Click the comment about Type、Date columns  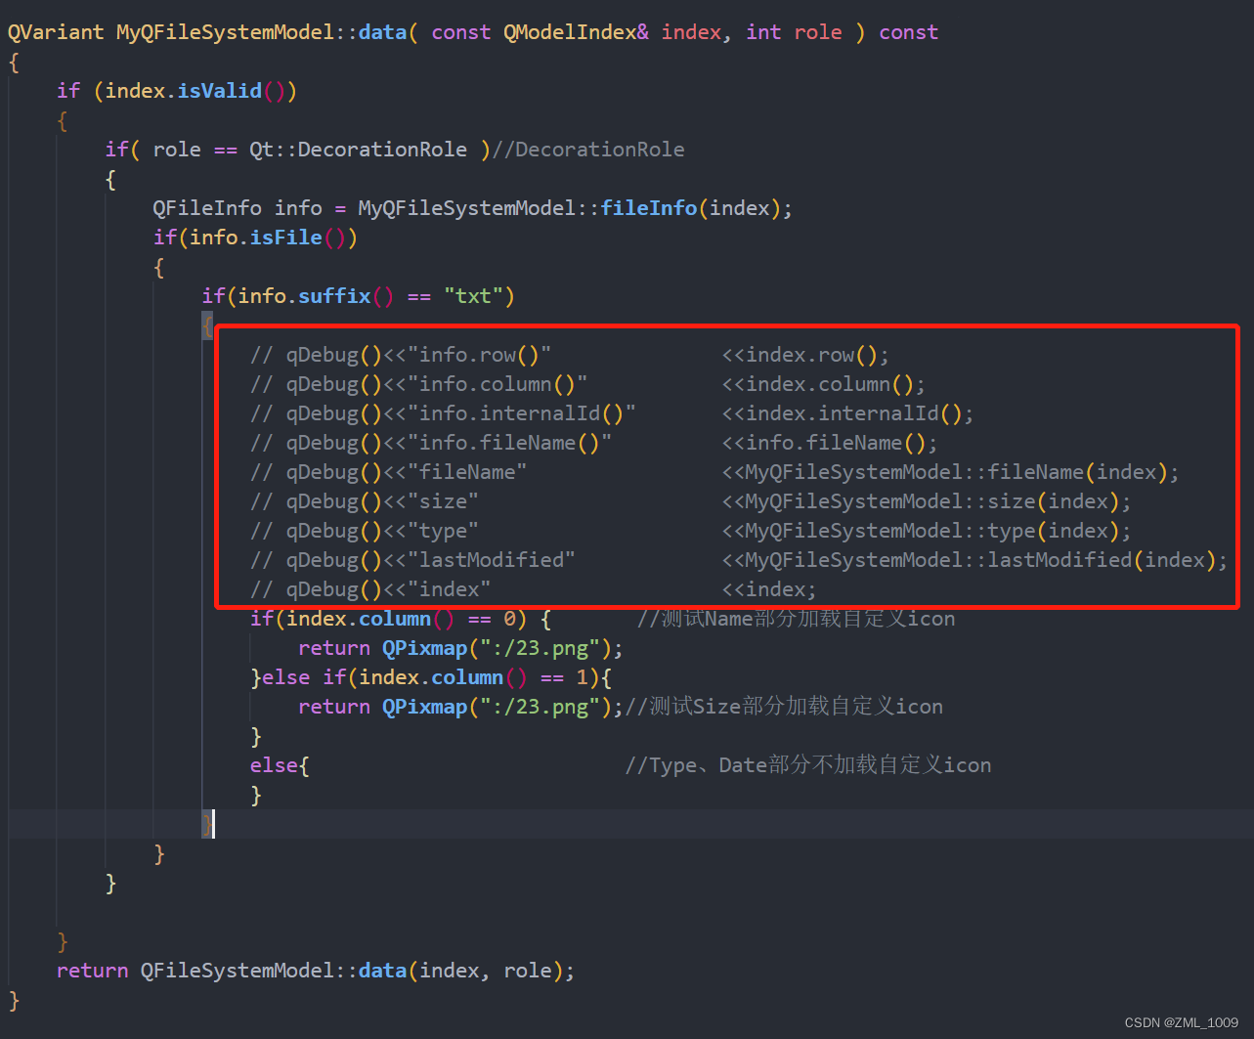(806, 764)
